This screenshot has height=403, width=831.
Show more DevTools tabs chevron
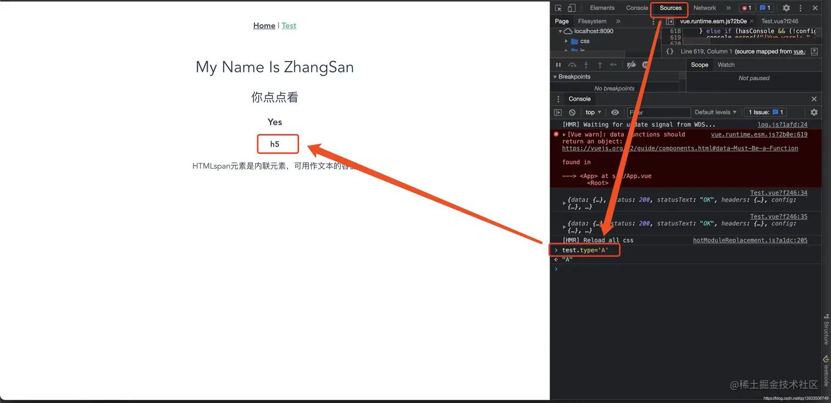click(x=728, y=8)
